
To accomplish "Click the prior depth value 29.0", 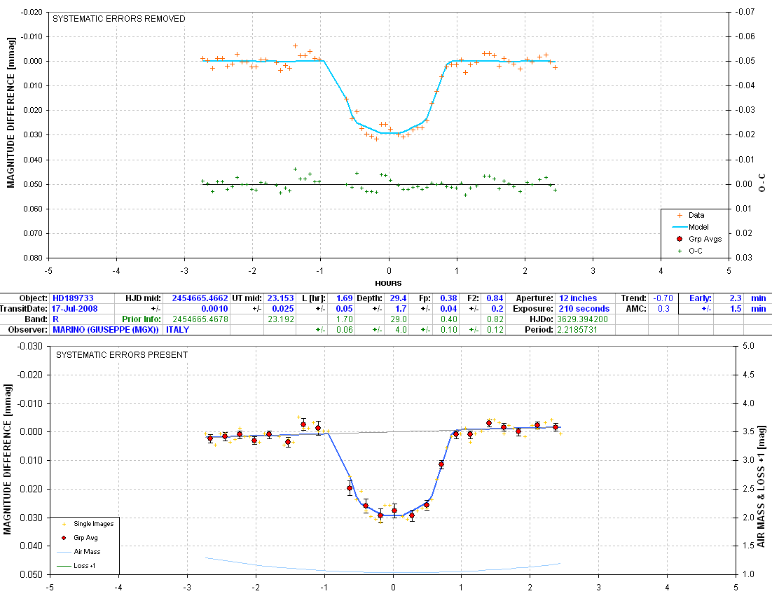I will (399, 319).
